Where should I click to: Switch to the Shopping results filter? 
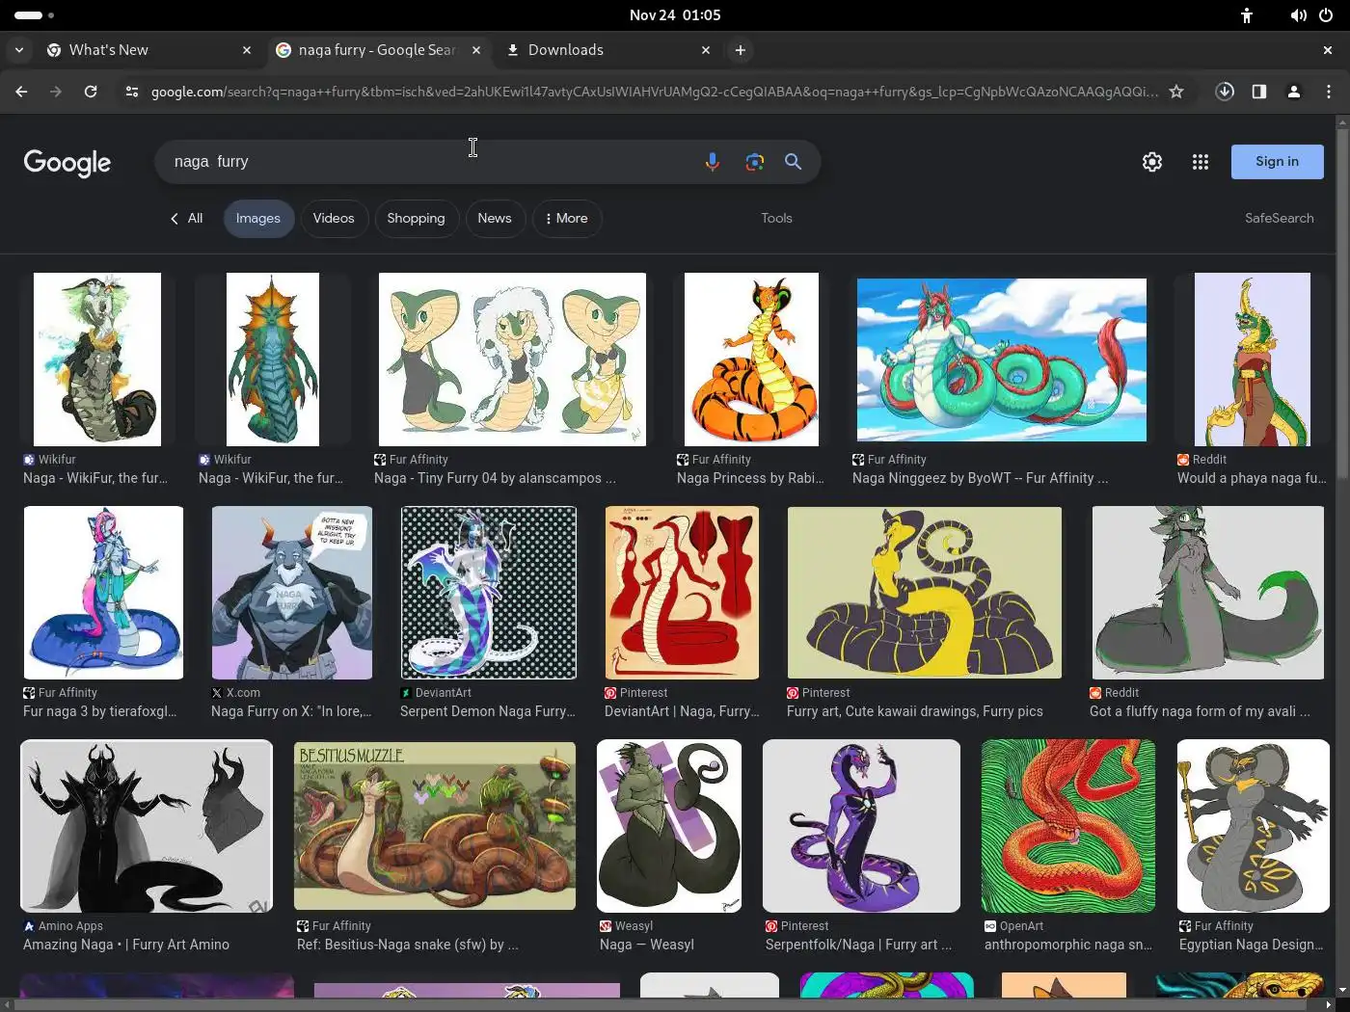[416, 219]
